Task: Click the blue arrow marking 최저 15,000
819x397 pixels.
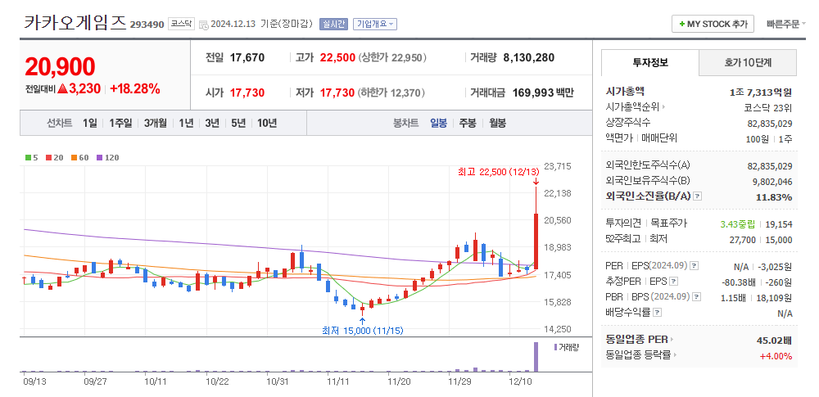Action: pos(363,320)
